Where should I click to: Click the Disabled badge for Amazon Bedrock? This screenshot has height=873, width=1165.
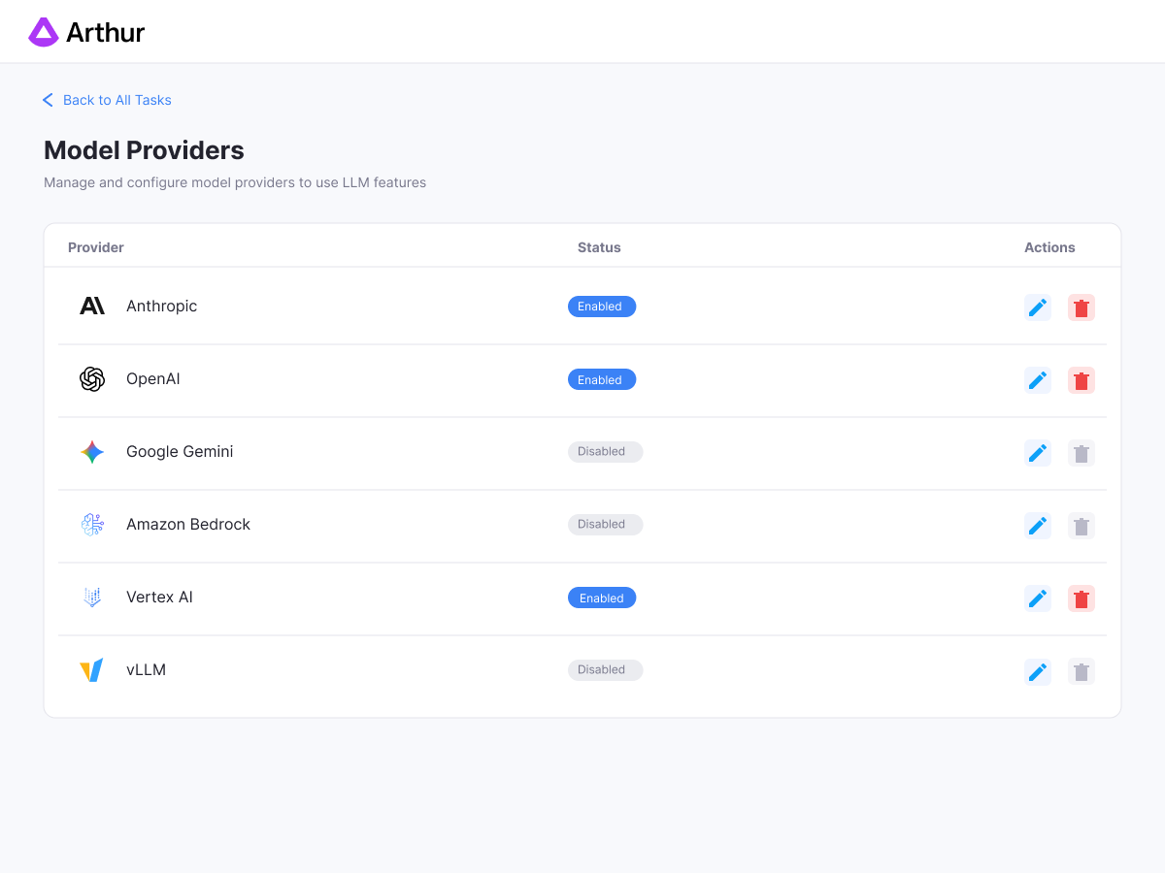click(605, 524)
